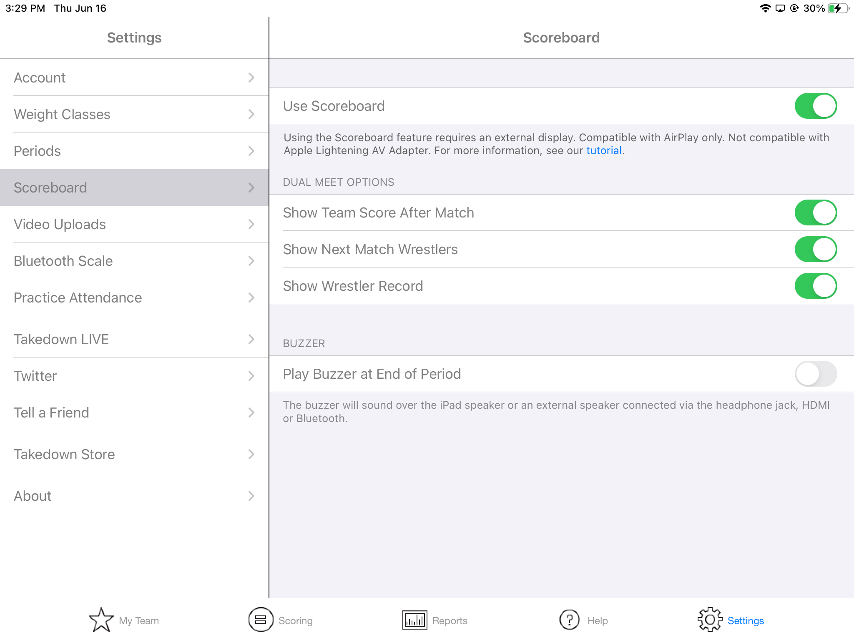The image size is (854, 640).
Task: Tap the AirPlay icon in status bar
Action: coord(780,8)
